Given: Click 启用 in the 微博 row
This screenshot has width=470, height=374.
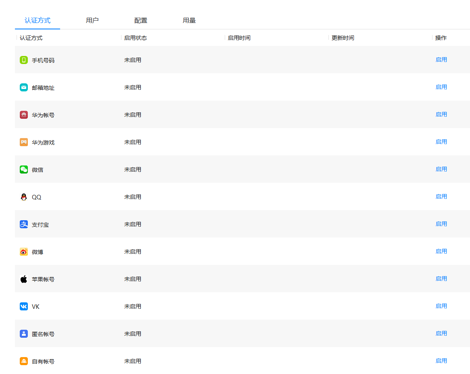Looking at the screenshot, I should (x=441, y=251).
